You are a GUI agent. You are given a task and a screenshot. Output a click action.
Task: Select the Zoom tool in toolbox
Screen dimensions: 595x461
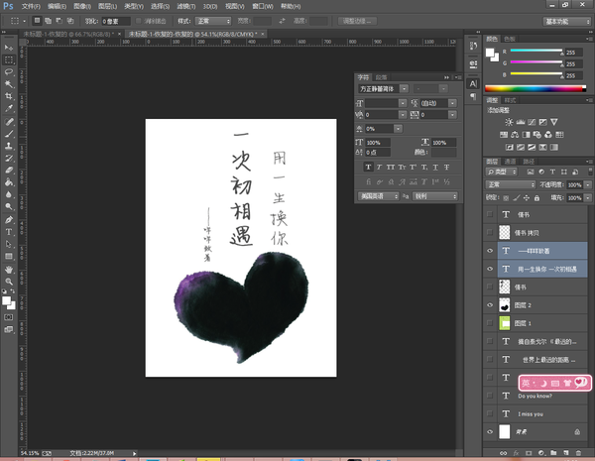(x=9, y=282)
